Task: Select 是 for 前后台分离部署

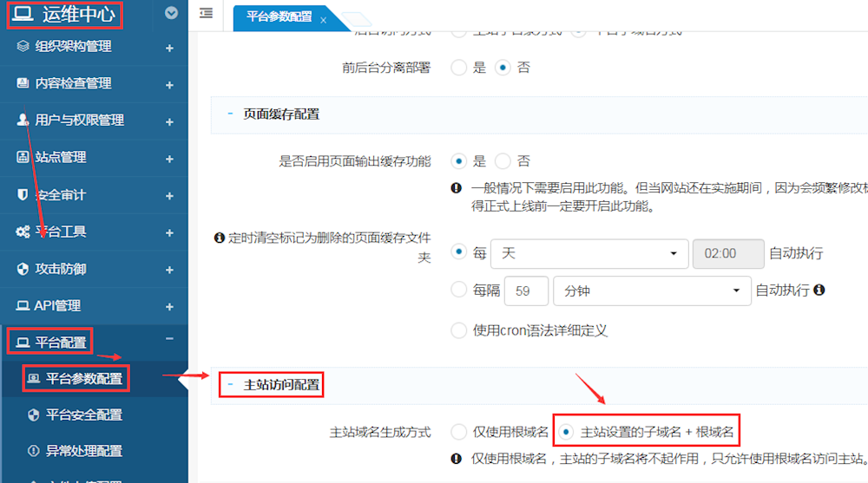Action: [459, 68]
